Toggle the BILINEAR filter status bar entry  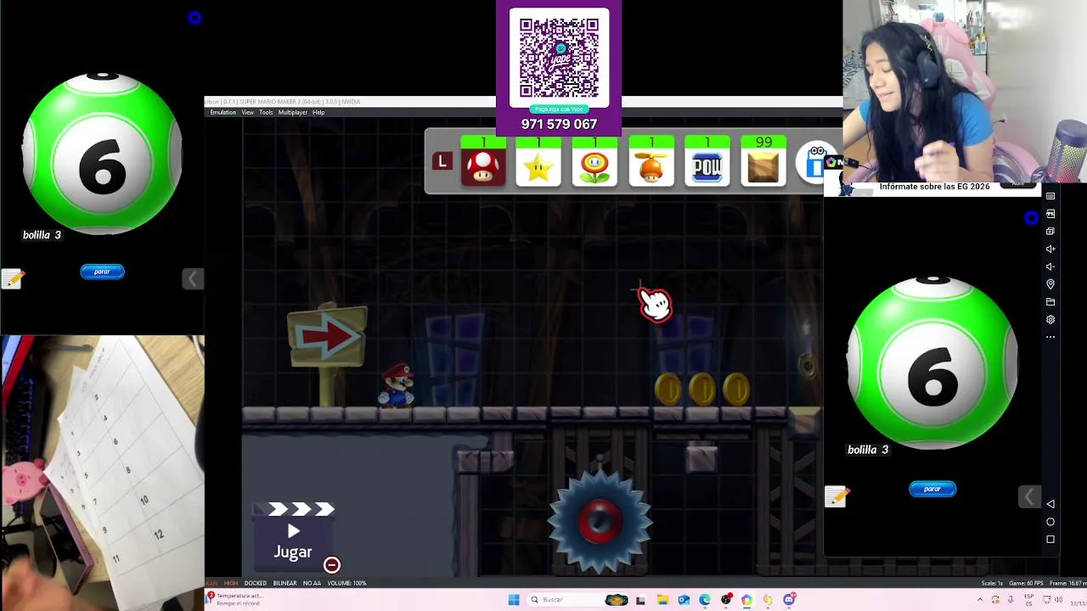(284, 583)
